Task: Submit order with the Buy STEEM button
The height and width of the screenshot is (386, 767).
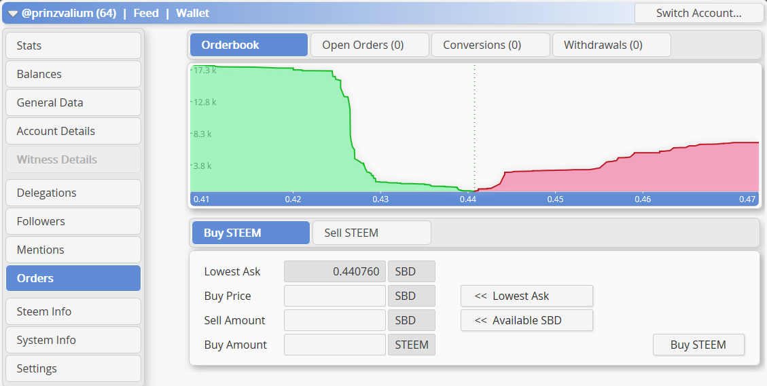Action: point(698,345)
